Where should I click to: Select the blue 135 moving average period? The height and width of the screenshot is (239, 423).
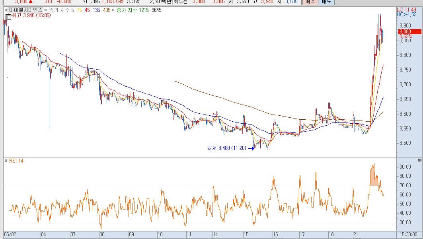tap(96, 10)
